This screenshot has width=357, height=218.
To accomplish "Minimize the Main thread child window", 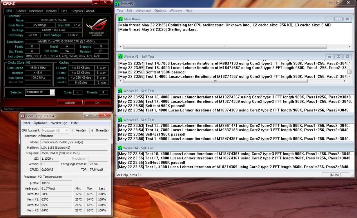I will (329, 19).
